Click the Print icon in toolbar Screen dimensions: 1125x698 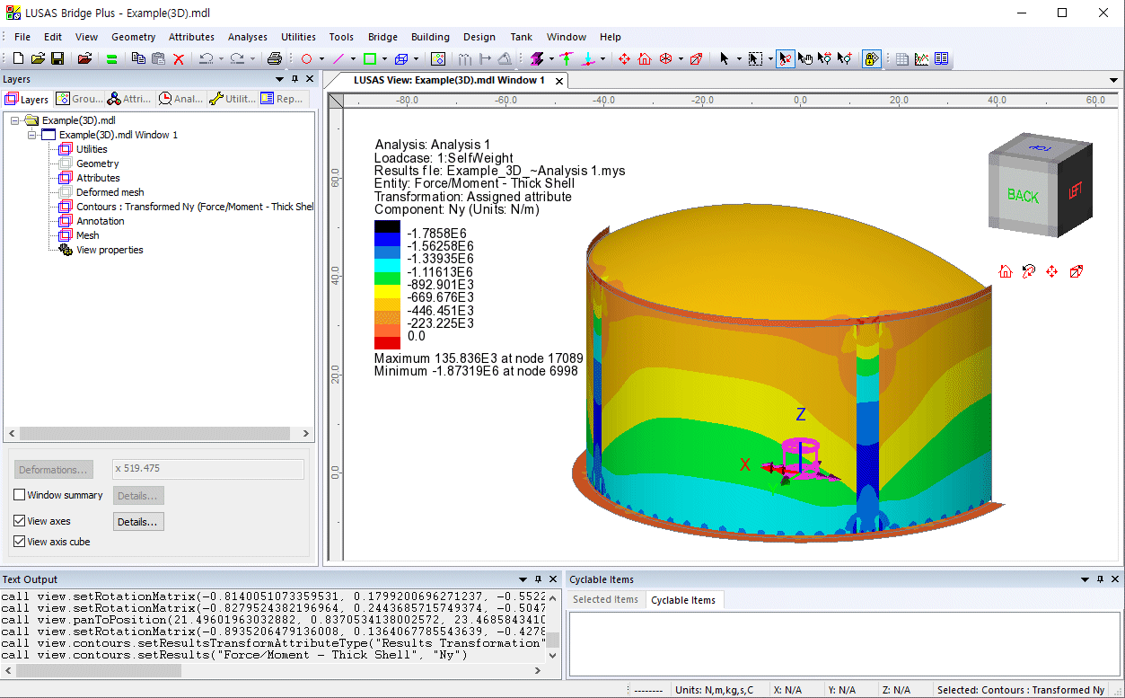275,59
